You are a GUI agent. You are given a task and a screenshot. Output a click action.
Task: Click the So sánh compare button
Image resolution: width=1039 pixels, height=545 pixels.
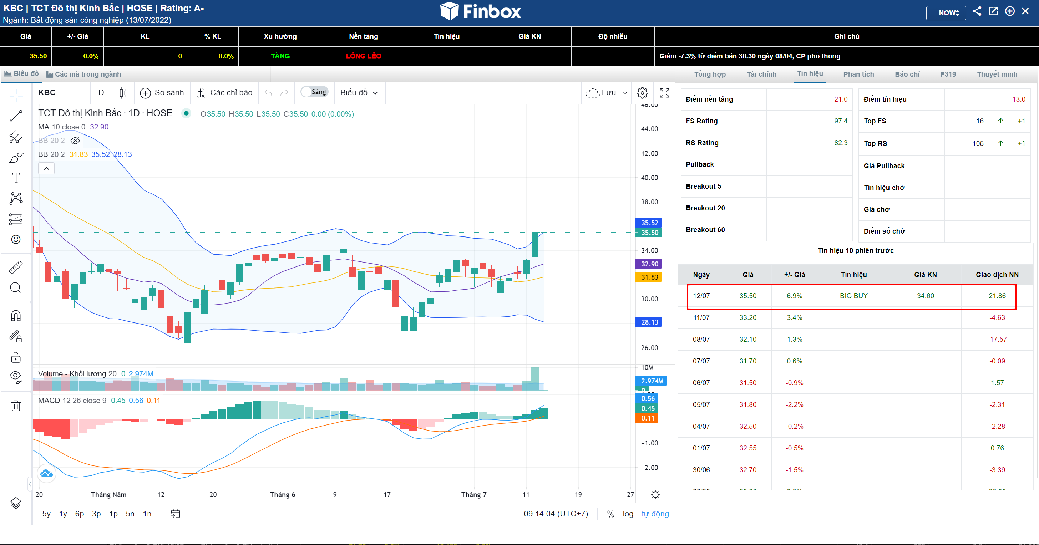point(162,93)
